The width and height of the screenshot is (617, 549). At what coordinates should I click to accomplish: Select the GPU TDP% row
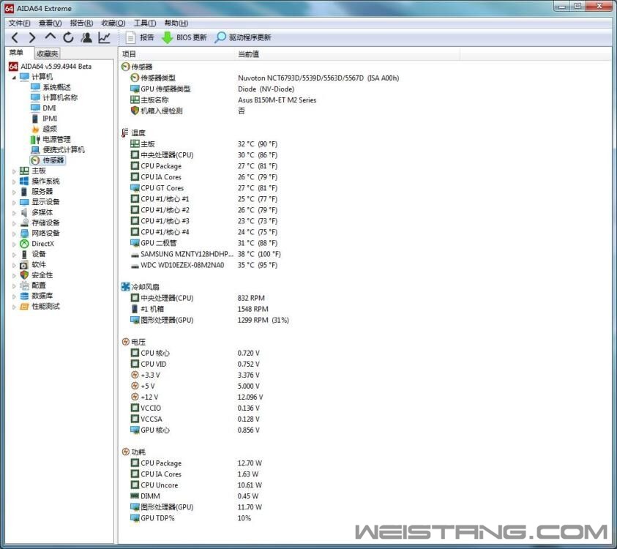pos(191,518)
